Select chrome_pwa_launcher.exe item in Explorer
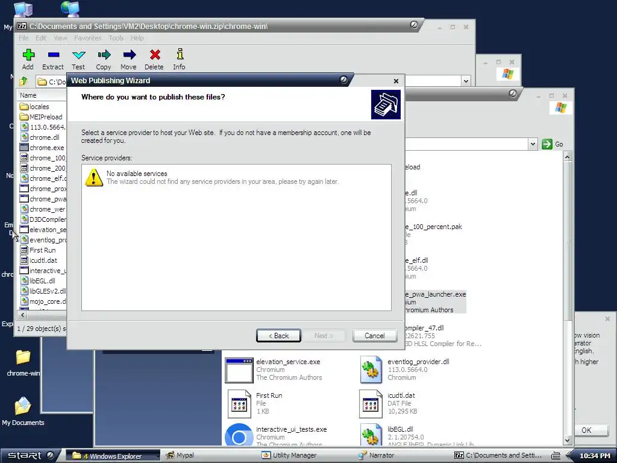 pyautogui.click(x=435, y=302)
